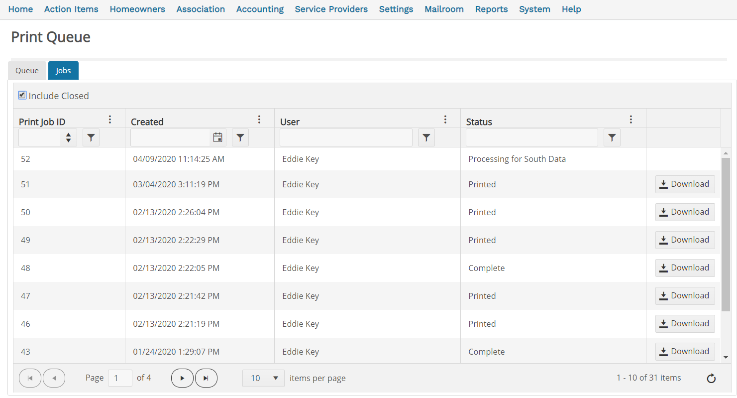Viewport: 737px width, 398px height.
Task: Open the Mailroom menu
Action: (x=444, y=9)
